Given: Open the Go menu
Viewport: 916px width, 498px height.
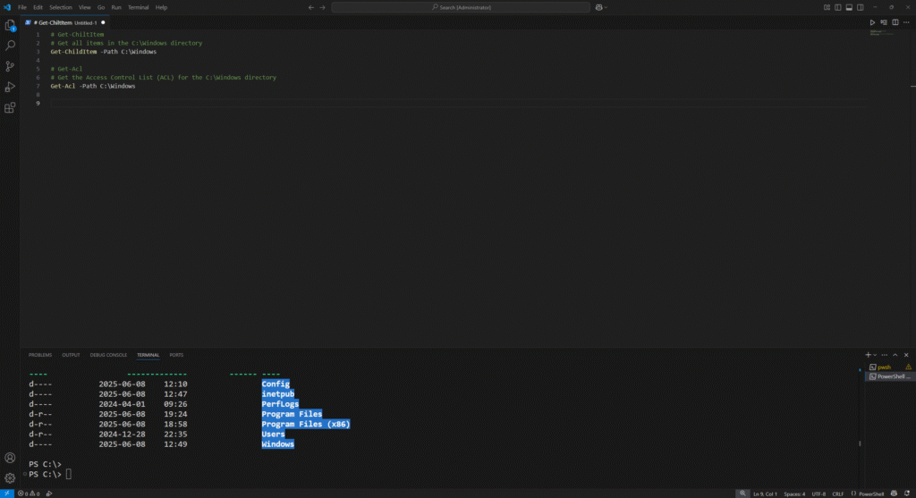Looking at the screenshot, I should tap(101, 7).
